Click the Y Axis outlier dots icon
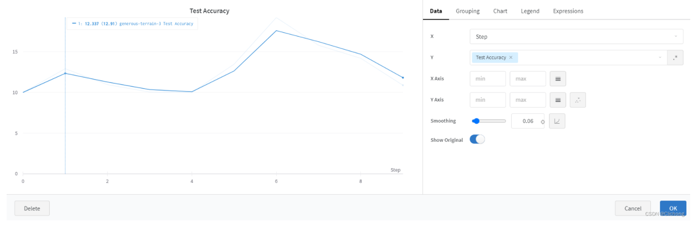 tap(577, 100)
